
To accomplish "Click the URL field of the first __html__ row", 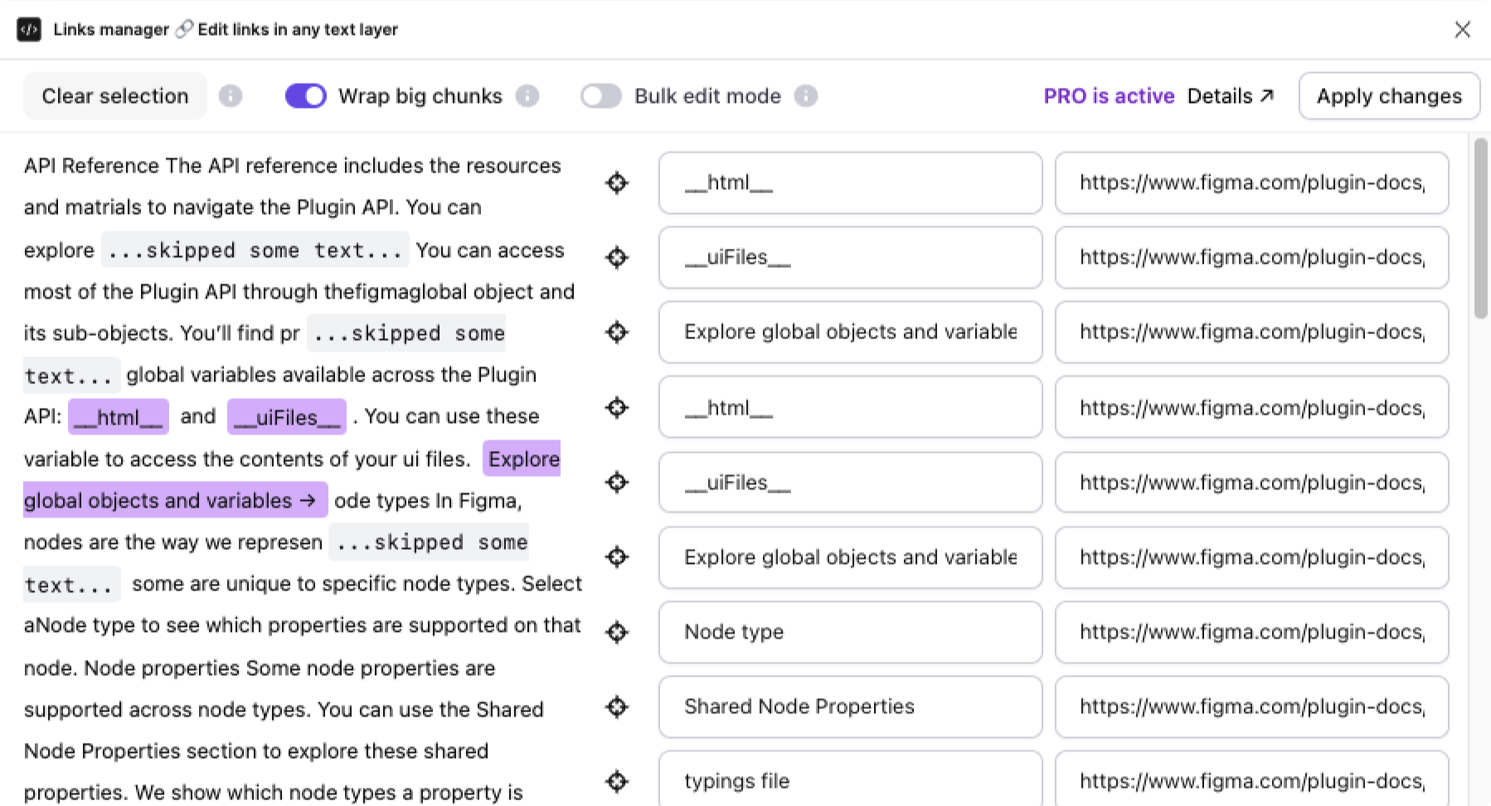I will (1251, 183).
